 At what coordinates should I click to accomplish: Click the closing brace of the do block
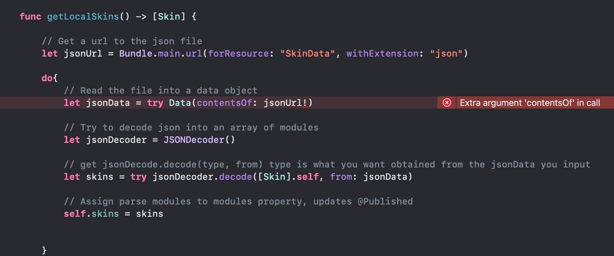click(x=44, y=250)
